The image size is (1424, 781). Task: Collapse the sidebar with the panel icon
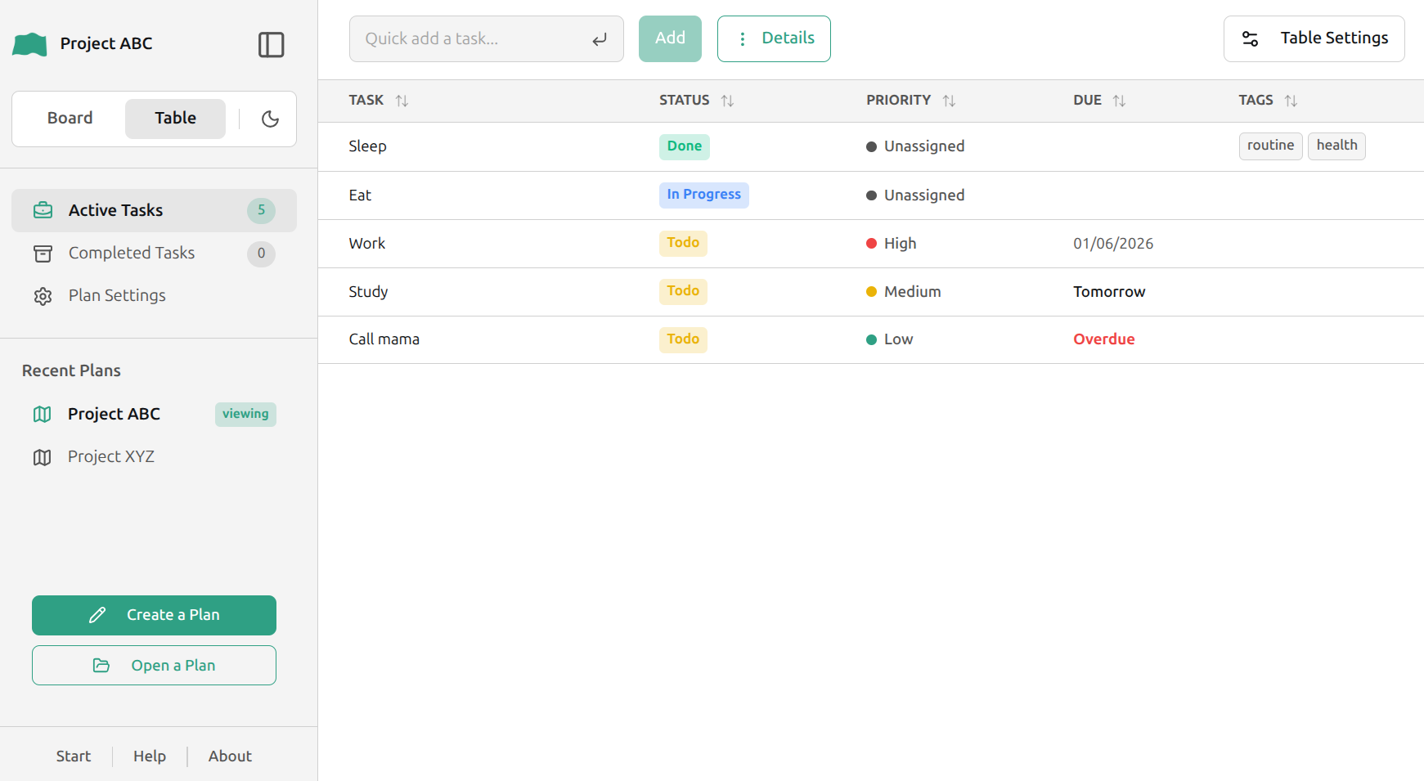point(271,44)
